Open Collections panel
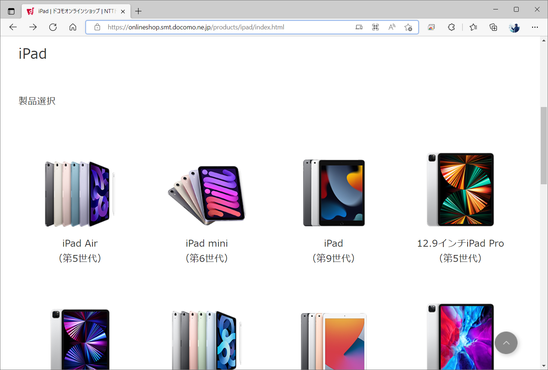 pos(493,27)
